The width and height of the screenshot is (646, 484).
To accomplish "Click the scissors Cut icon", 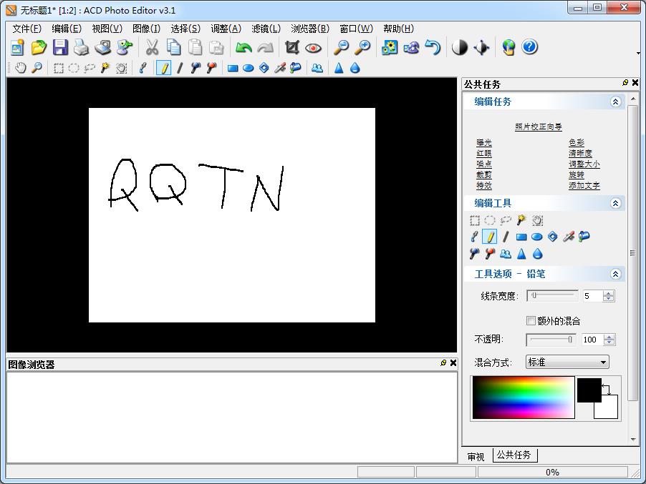I will [152, 47].
